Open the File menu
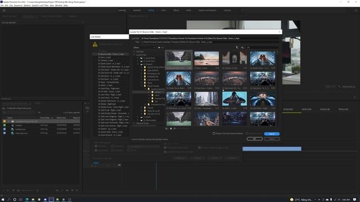Viewport: 360px width, 202px height. pyautogui.click(x=2, y=5)
